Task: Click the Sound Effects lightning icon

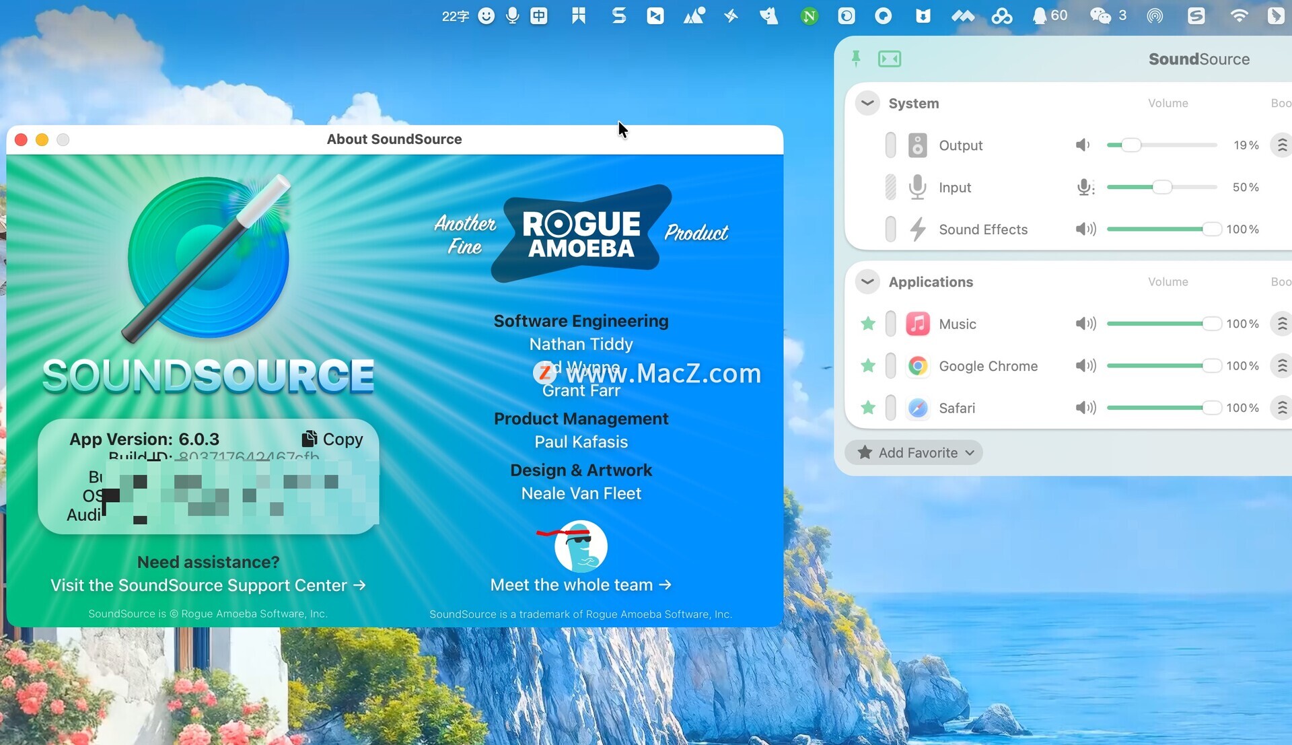Action: point(918,229)
